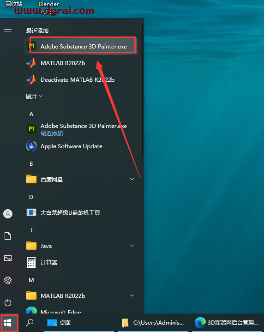
Task: Click the Microsoft Edge icon in app list
Action: (31, 310)
